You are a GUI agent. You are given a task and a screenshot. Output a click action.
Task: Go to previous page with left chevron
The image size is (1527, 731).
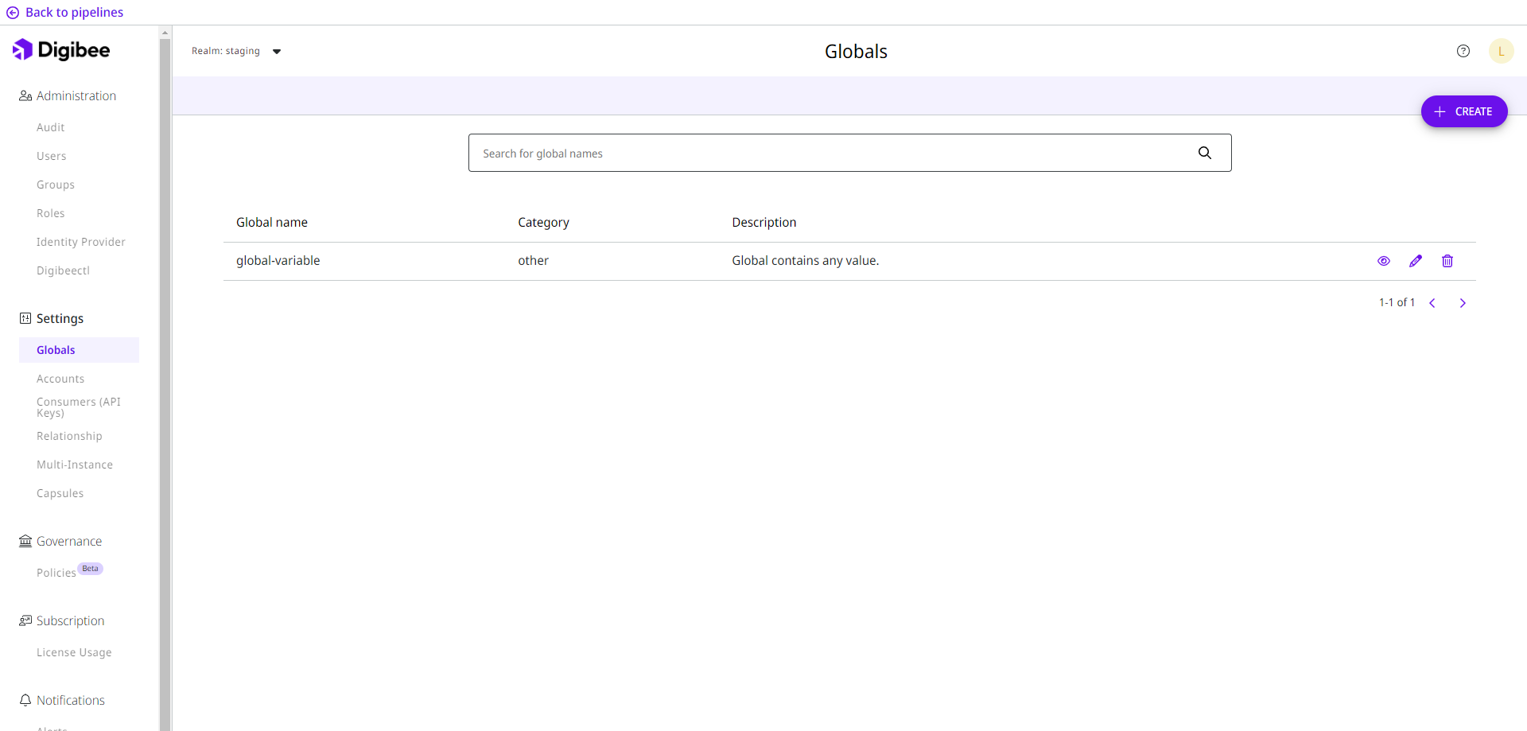pos(1432,302)
